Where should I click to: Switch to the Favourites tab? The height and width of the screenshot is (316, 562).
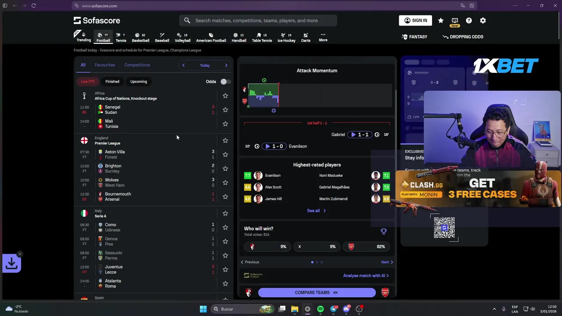[x=105, y=65]
